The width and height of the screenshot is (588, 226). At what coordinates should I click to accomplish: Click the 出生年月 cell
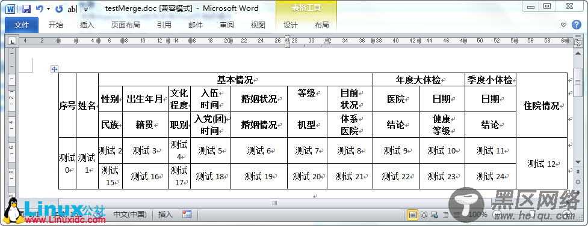(x=145, y=99)
